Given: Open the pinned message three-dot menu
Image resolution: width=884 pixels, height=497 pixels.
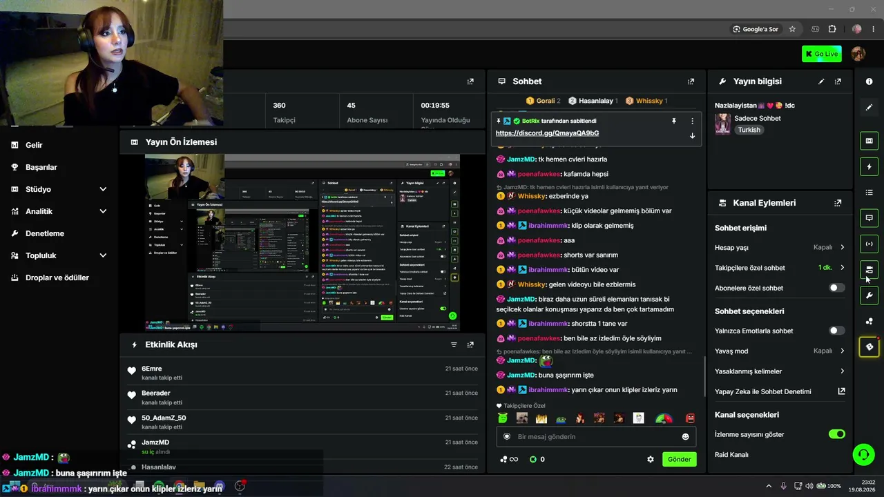Looking at the screenshot, I should [x=692, y=121].
